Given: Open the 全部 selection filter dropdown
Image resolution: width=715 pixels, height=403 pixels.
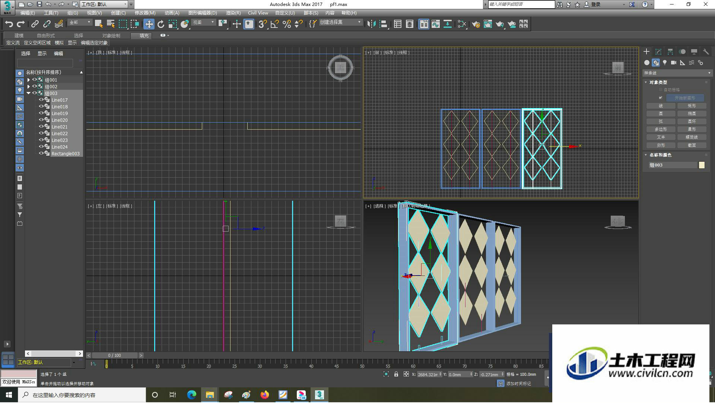Looking at the screenshot, I should tap(80, 22).
